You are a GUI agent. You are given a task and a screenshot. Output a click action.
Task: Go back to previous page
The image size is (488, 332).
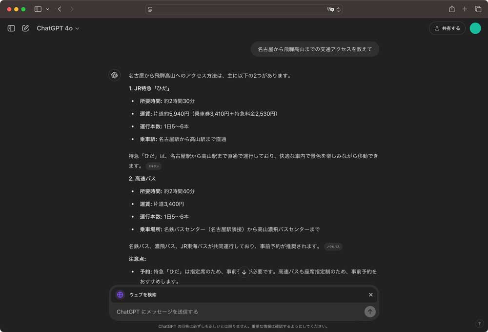(x=60, y=9)
